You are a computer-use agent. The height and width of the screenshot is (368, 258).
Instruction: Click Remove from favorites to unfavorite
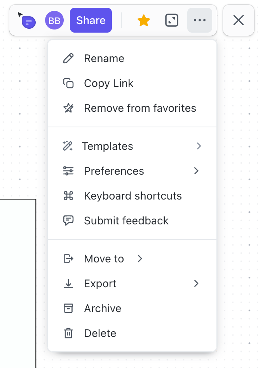140,108
